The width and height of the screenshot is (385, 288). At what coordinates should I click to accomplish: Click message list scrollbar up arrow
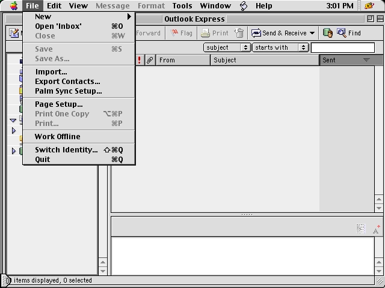click(x=379, y=199)
